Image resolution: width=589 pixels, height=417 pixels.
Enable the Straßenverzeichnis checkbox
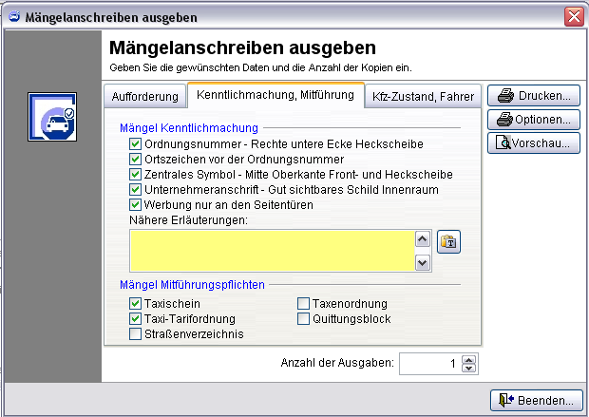(135, 334)
